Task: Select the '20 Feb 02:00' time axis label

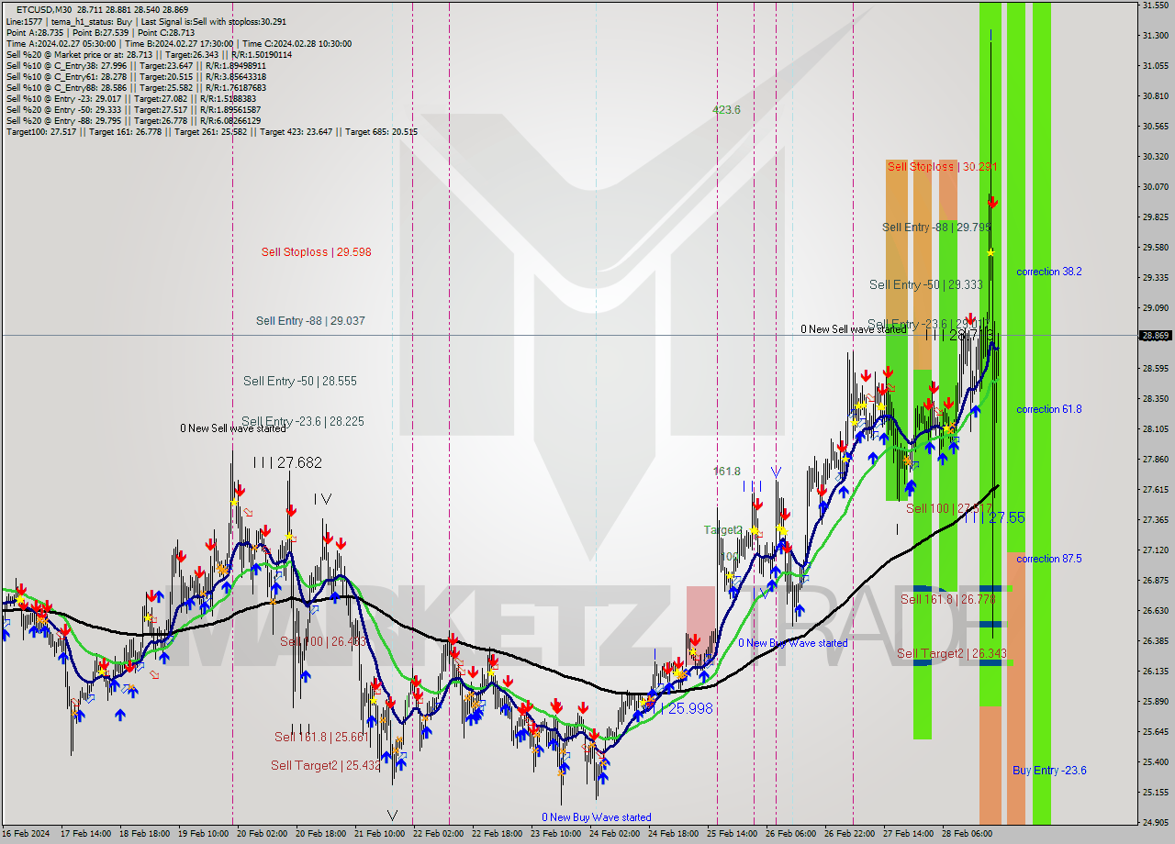Action: pos(264,834)
